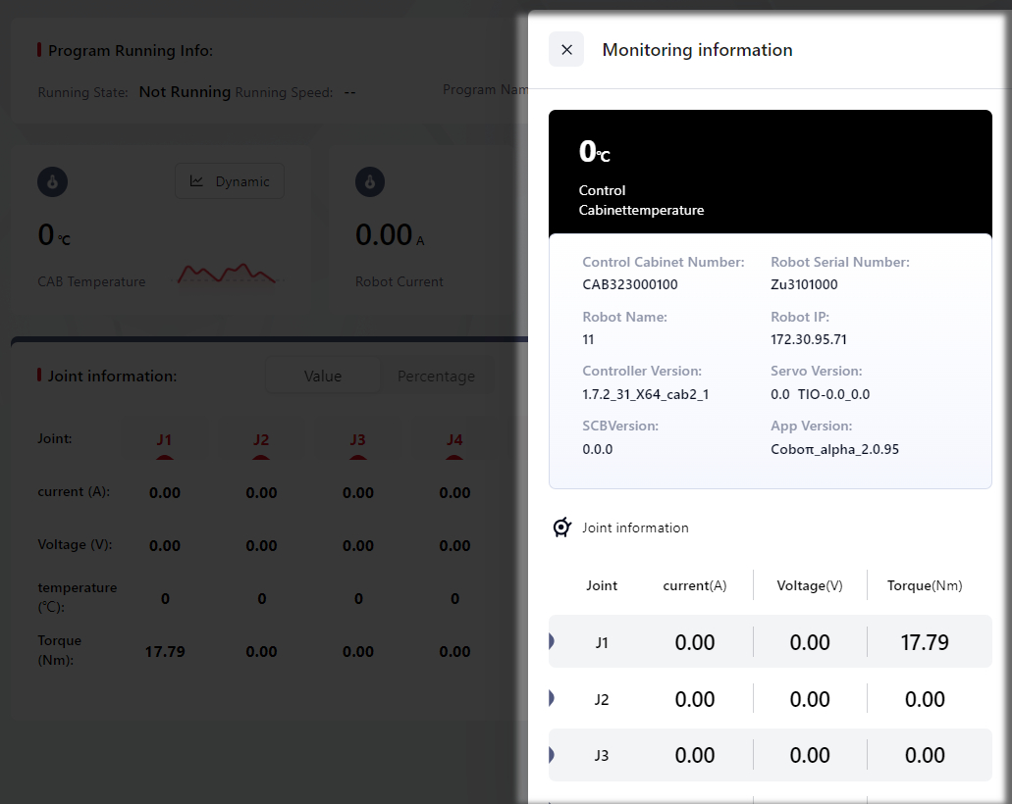Click the CAB Temperature thermometer icon
Viewport: 1012px width, 804px height.
(x=53, y=181)
